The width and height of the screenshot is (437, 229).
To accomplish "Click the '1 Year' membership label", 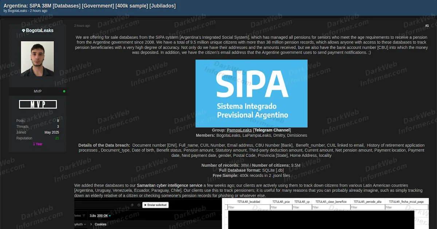I will coord(38,144).
